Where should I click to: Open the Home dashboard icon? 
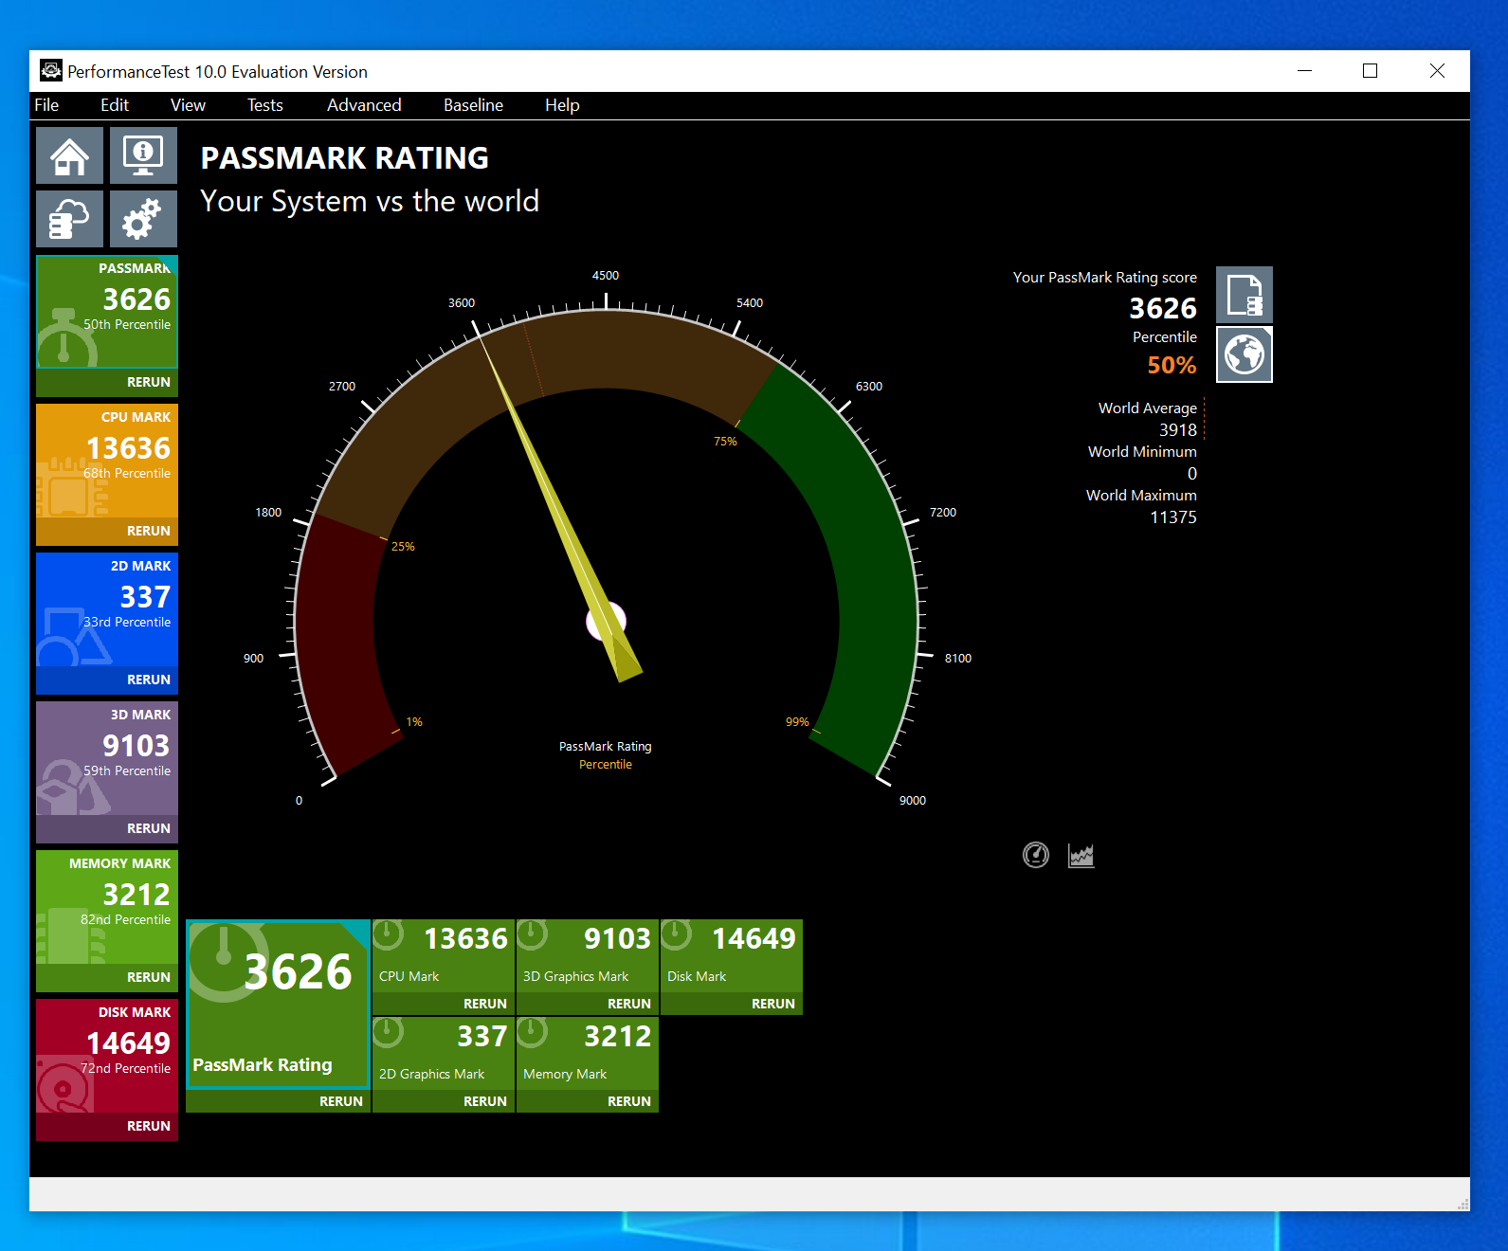click(69, 155)
